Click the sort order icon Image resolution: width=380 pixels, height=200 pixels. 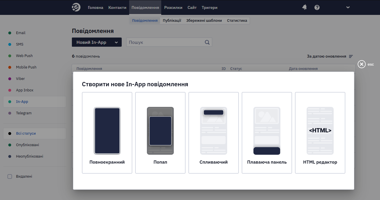click(351, 56)
